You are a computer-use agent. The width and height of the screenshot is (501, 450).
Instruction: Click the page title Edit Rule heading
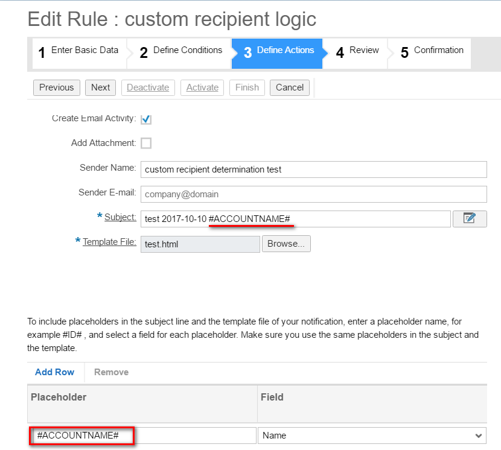click(172, 19)
